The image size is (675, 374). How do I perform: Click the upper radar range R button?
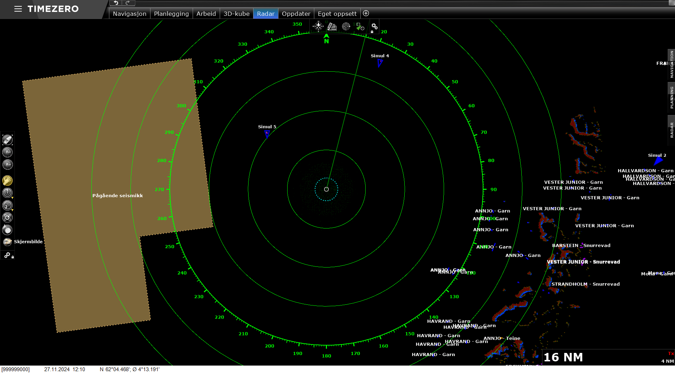[x=7, y=152]
